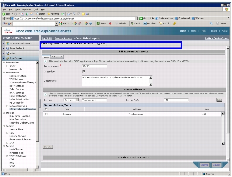Click the Customize Links shortcut
232x177 pixels.
tap(164, 18)
